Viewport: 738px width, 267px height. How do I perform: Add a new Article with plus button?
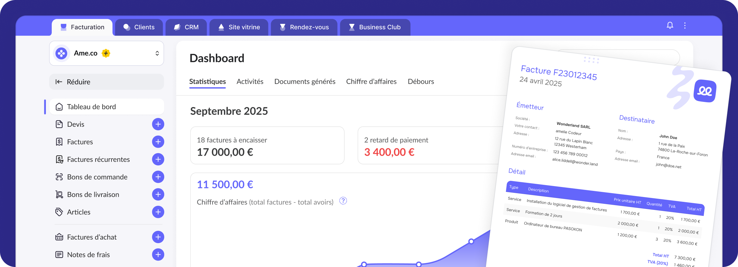click(x=158, y=212)
